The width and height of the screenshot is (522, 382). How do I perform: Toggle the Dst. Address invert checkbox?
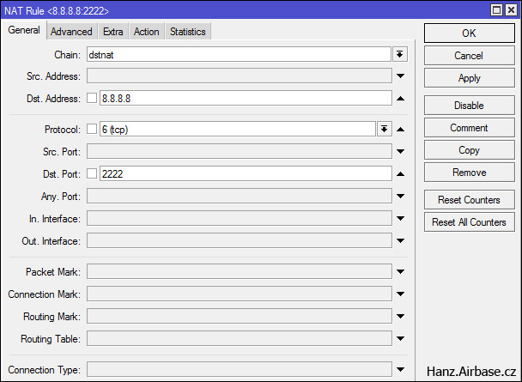92,98
